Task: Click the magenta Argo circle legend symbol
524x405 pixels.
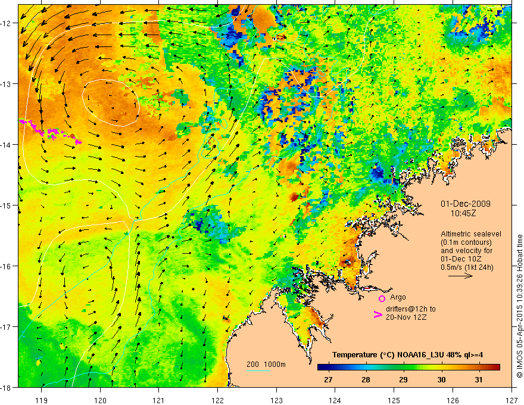Action: (382, 298)
